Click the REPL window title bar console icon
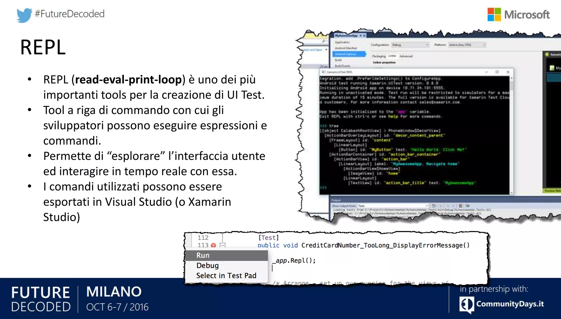561x319 pixels. click(x=324, y=72)
